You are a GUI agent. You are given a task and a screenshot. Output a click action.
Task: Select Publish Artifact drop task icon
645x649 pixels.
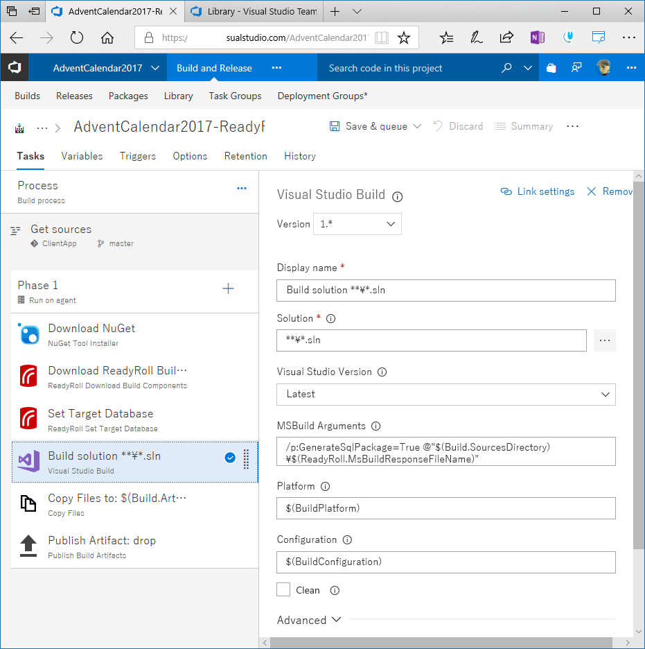tap(28, 546)
